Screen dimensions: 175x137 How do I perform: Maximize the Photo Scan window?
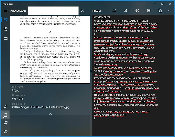coord(162,4)
